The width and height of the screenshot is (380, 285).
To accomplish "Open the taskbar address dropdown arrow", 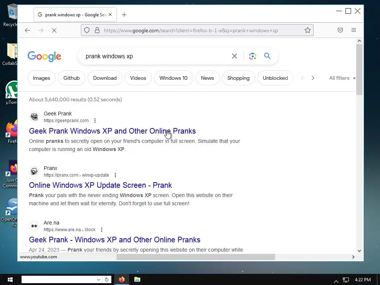I will pos(99,280).
